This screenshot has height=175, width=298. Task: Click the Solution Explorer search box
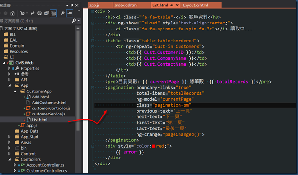click(x=35, y=21)
